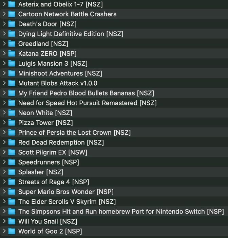Image resolution: width=228 pixels, height=238 pixels.
Task: Click the Red Dead Redemption folder icon
Action: (x=12, y=142)
